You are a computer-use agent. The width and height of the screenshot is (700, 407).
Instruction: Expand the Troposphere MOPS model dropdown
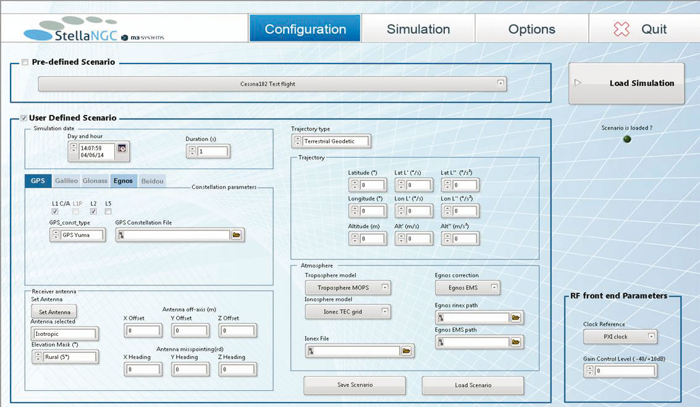pos(348,288)
